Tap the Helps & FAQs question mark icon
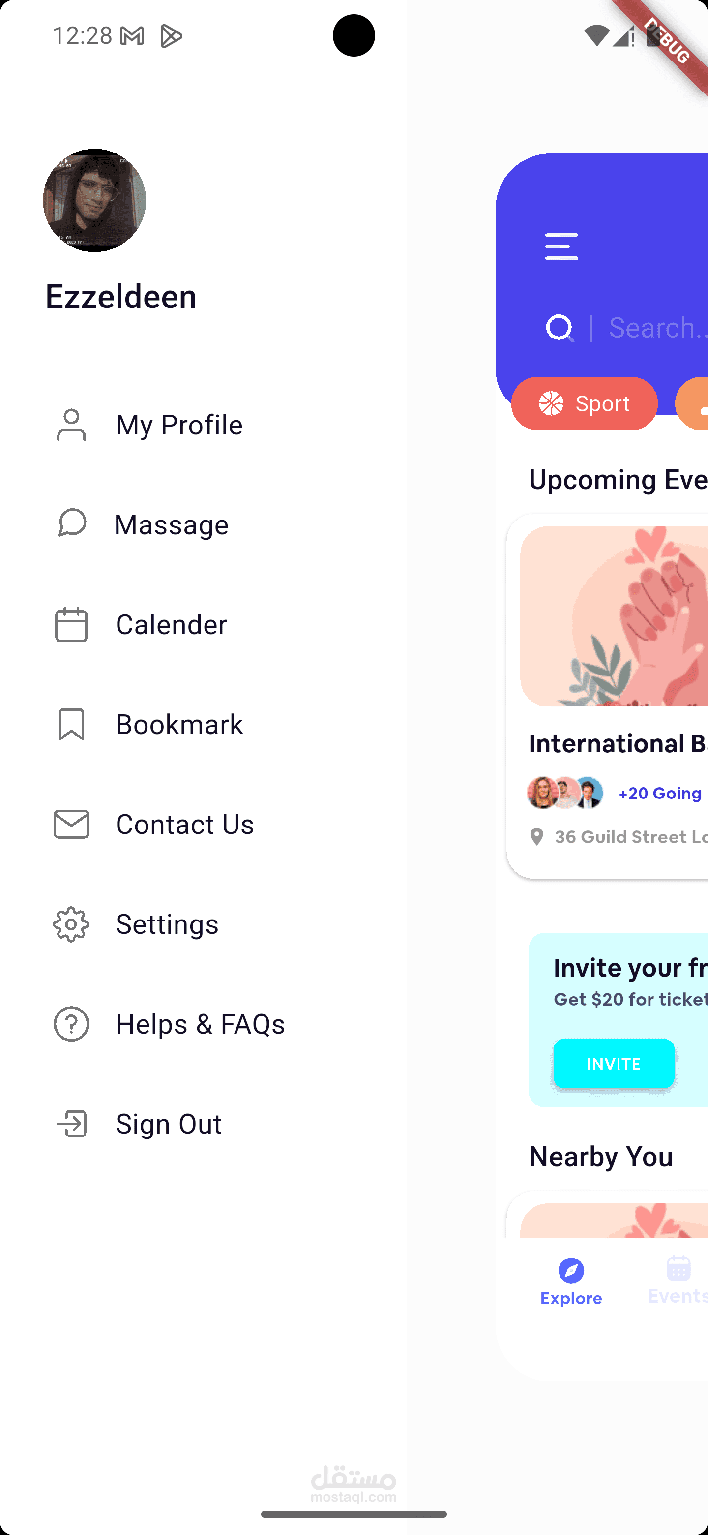The height and width of the screenshot is (1535, 708). click(x=71, y=1024)
